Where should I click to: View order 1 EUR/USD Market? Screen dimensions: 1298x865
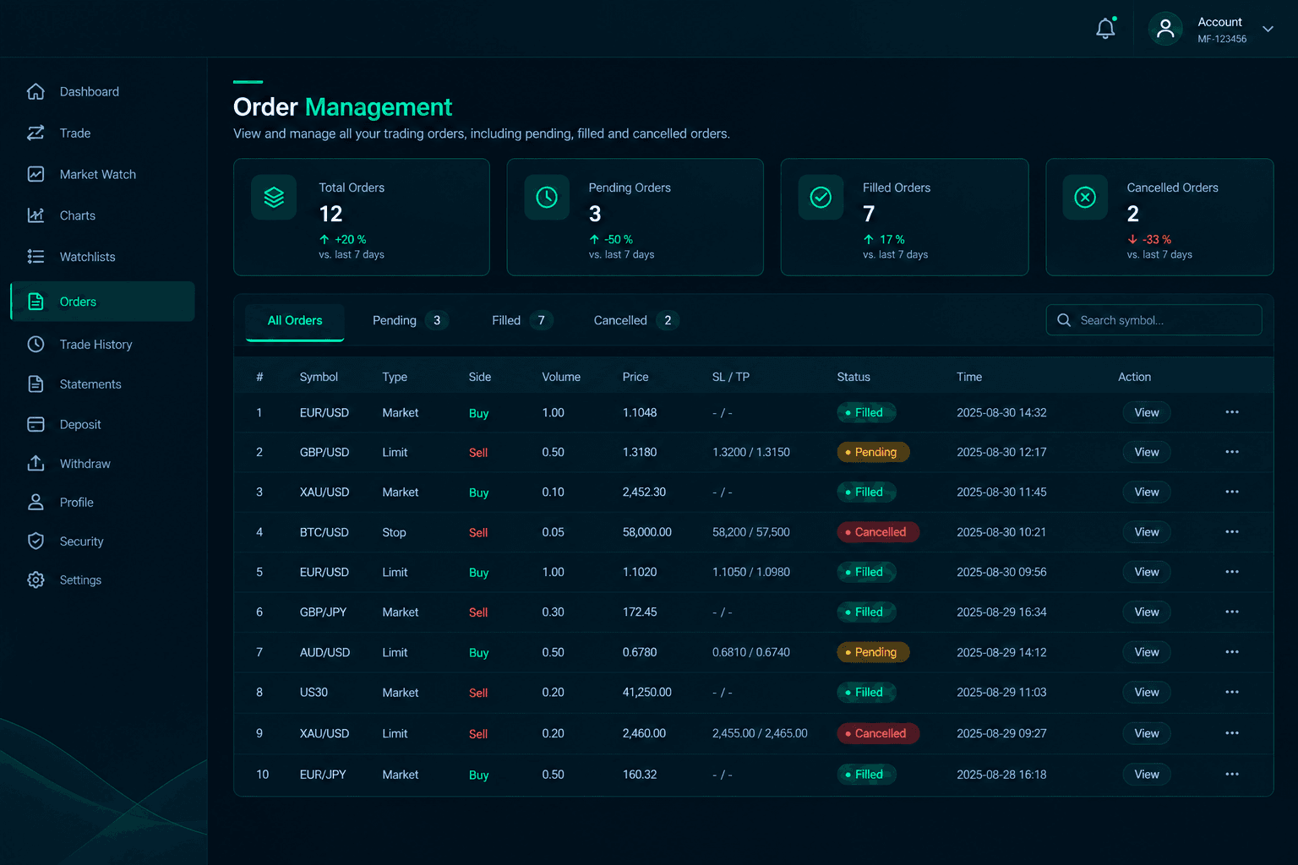[x=1147, y=412]
